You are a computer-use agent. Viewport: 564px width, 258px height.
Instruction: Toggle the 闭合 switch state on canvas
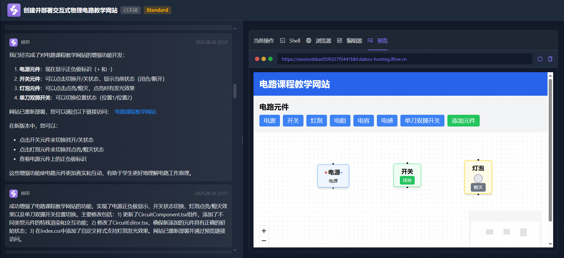point(407,180)
